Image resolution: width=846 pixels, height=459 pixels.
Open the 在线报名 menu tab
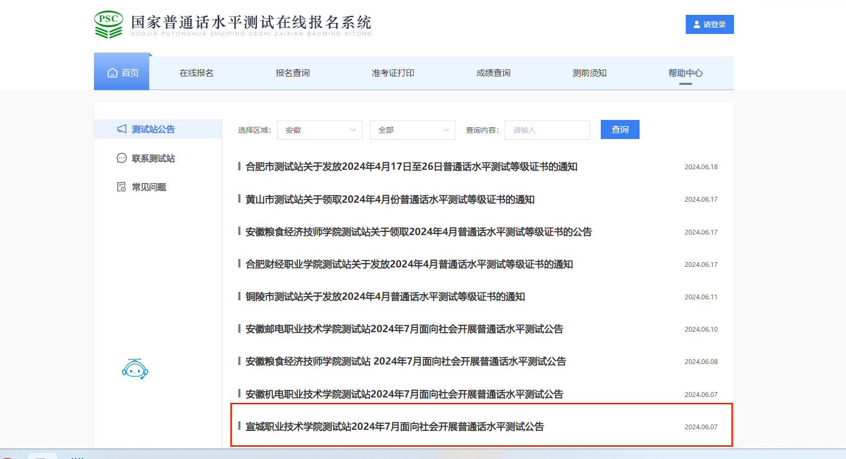click(x=196, y=73)
